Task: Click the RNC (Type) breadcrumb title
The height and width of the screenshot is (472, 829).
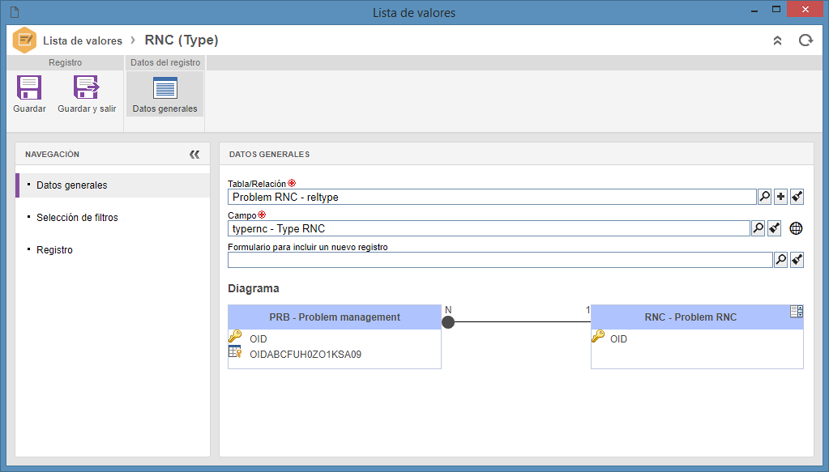Action: 182,40
